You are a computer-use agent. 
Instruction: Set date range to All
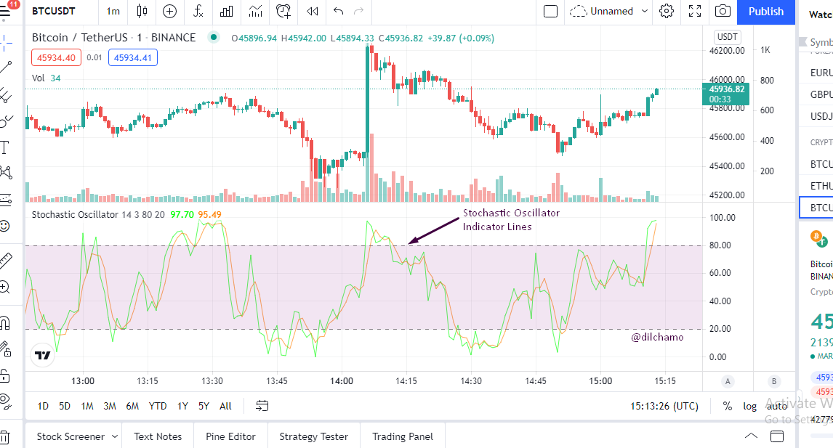(225, 406)
